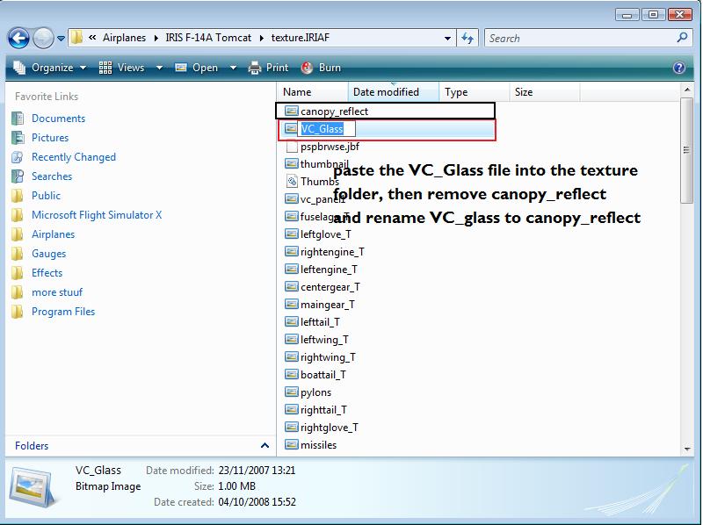
Task: Select Airplanes in the address breadcrumb
Action: point(124,38)
